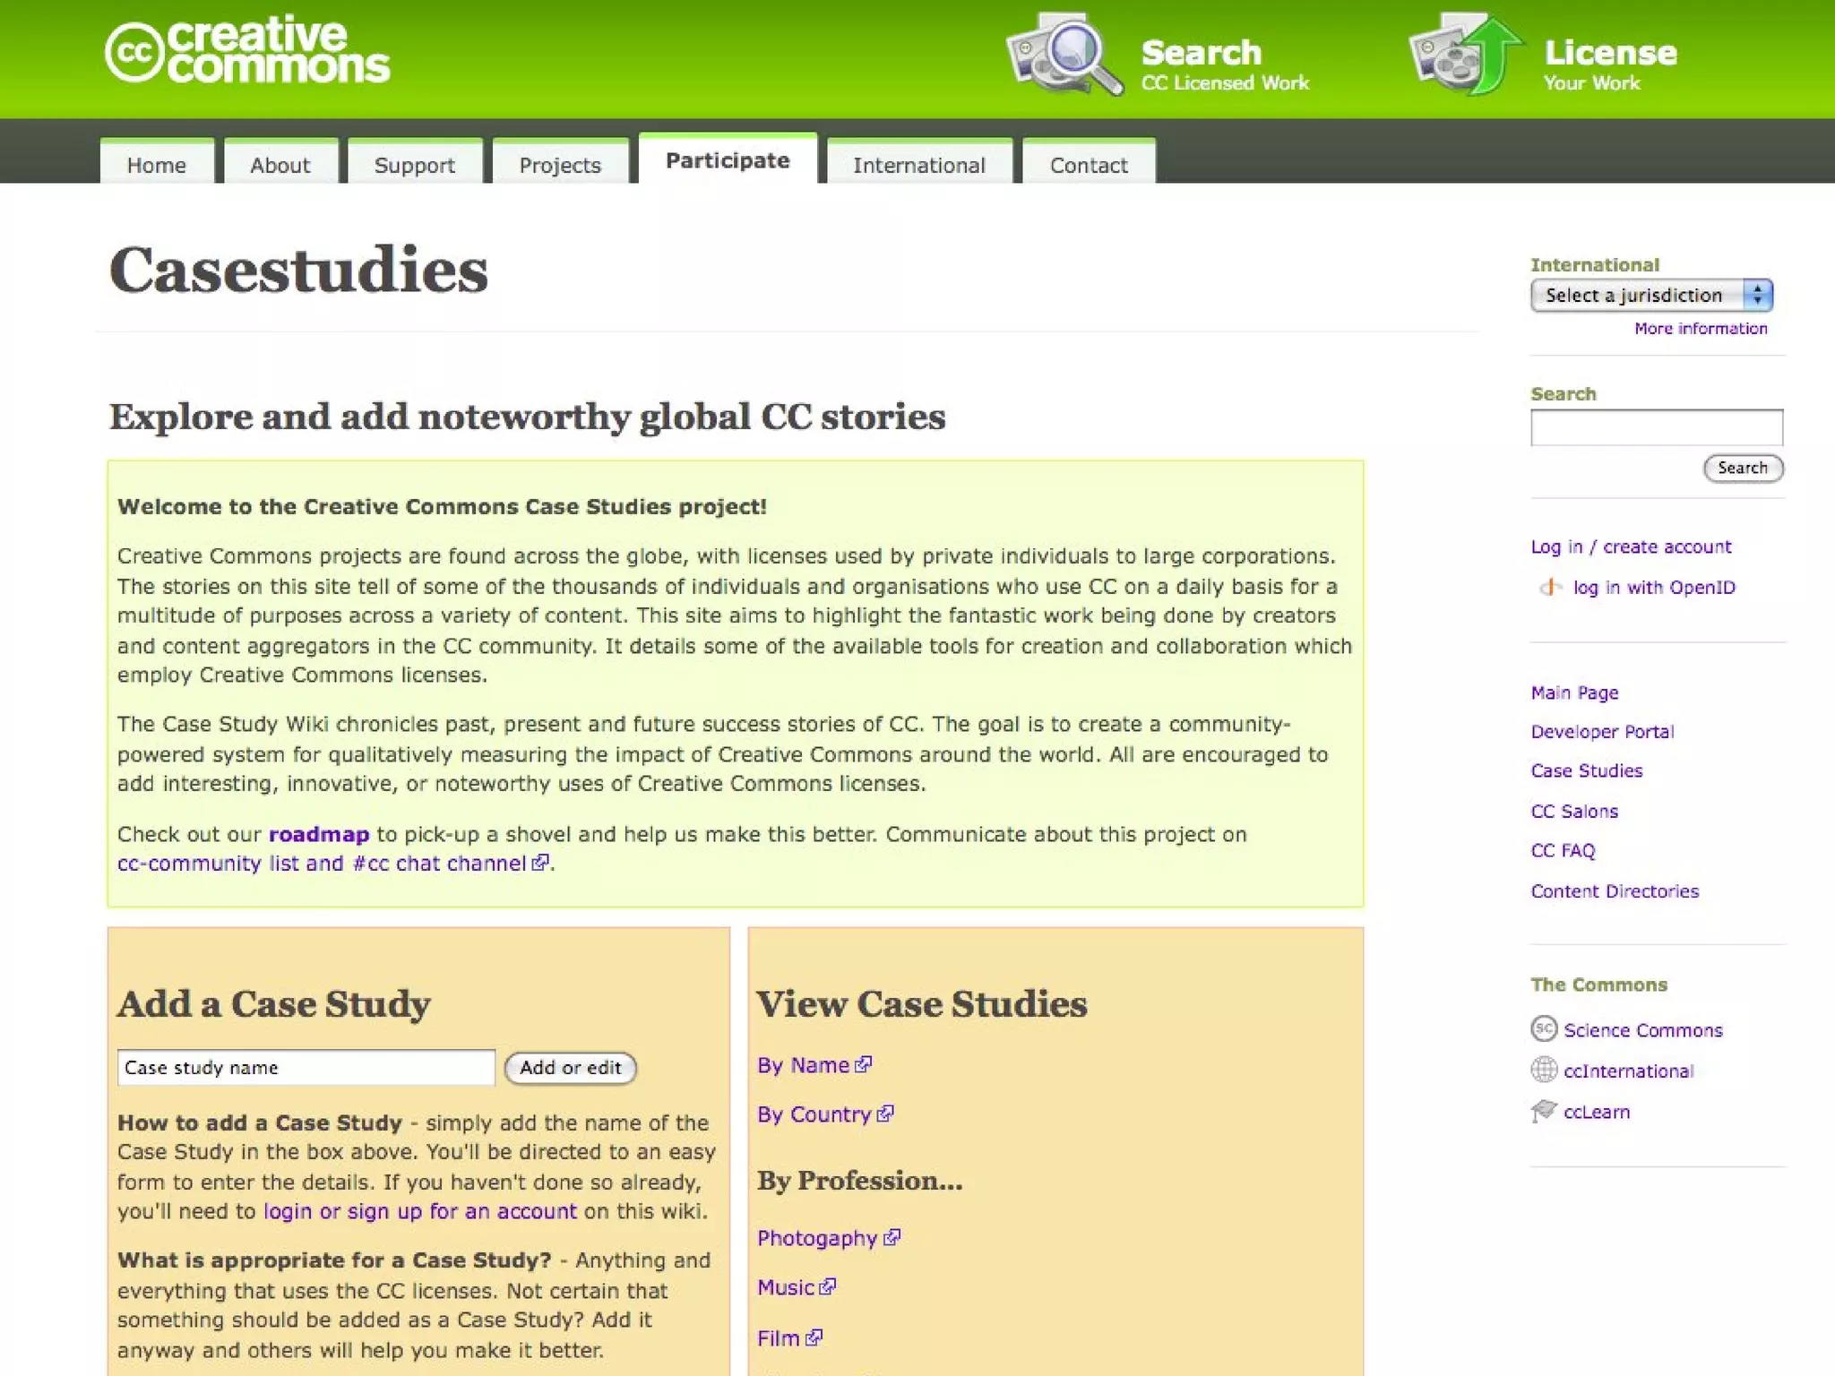Image resolution: width=1835 pixels, height=1376 pixels.
Task: Click the Science Commons icon
Action: pyautogui.click(x=1543, y=1029)
